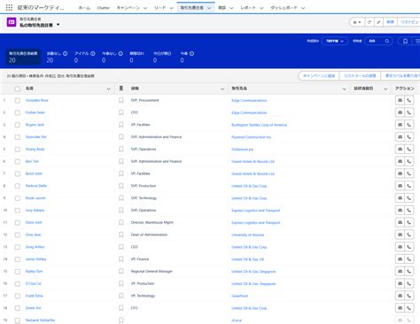Viewport: 420px width, 324px height.
Task: Open the 名前 column sort menu chevron
Action: tap(109, 89)
